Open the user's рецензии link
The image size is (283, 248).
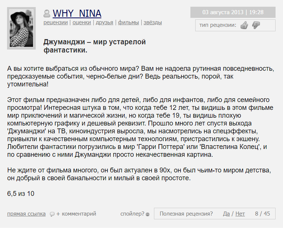pyautogui.click(x=55, y=22)
